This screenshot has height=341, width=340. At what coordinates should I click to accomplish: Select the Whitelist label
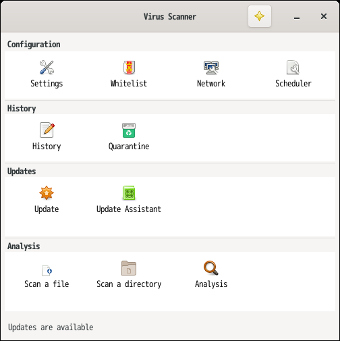click(129, 83)
